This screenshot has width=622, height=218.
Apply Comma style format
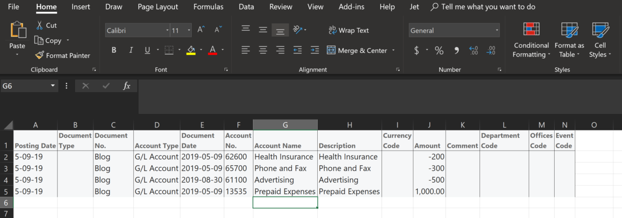point(456,50)
